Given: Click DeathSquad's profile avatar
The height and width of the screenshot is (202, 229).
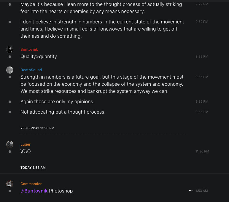Looking at the screenshot, I should (x=10, y=70).
